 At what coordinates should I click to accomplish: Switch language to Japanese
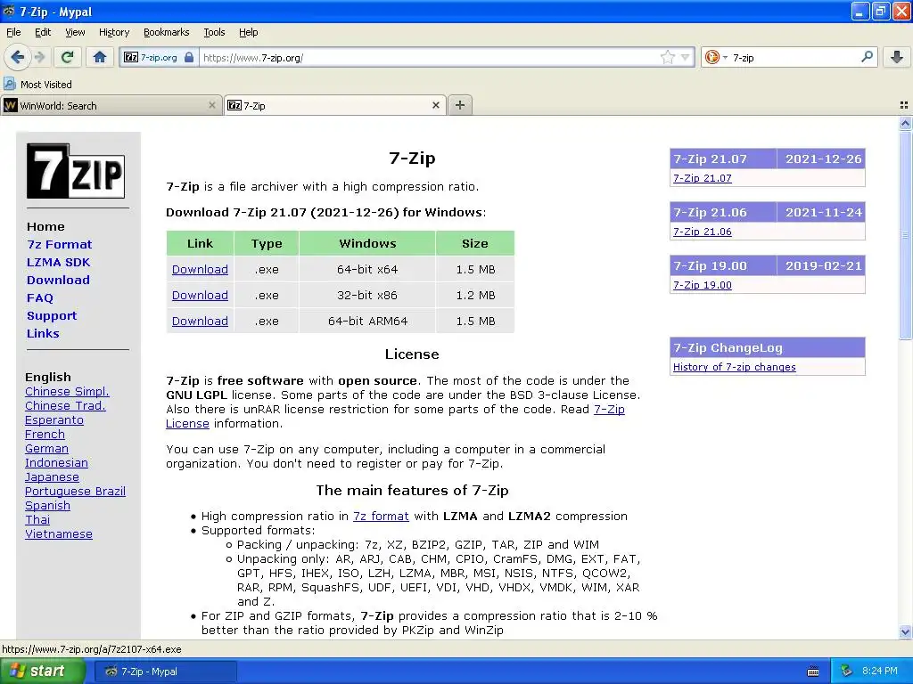pyautogui.click(x=52, y=477)
